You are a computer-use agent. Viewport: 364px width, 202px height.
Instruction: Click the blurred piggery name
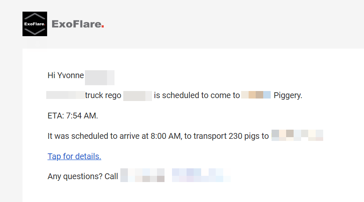coord(256,95)
